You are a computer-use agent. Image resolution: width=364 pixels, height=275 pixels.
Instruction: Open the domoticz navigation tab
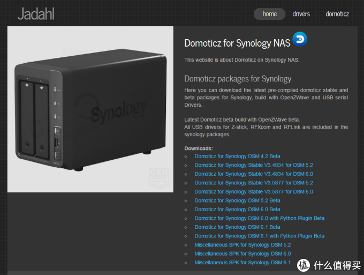(x=337, y=14)
